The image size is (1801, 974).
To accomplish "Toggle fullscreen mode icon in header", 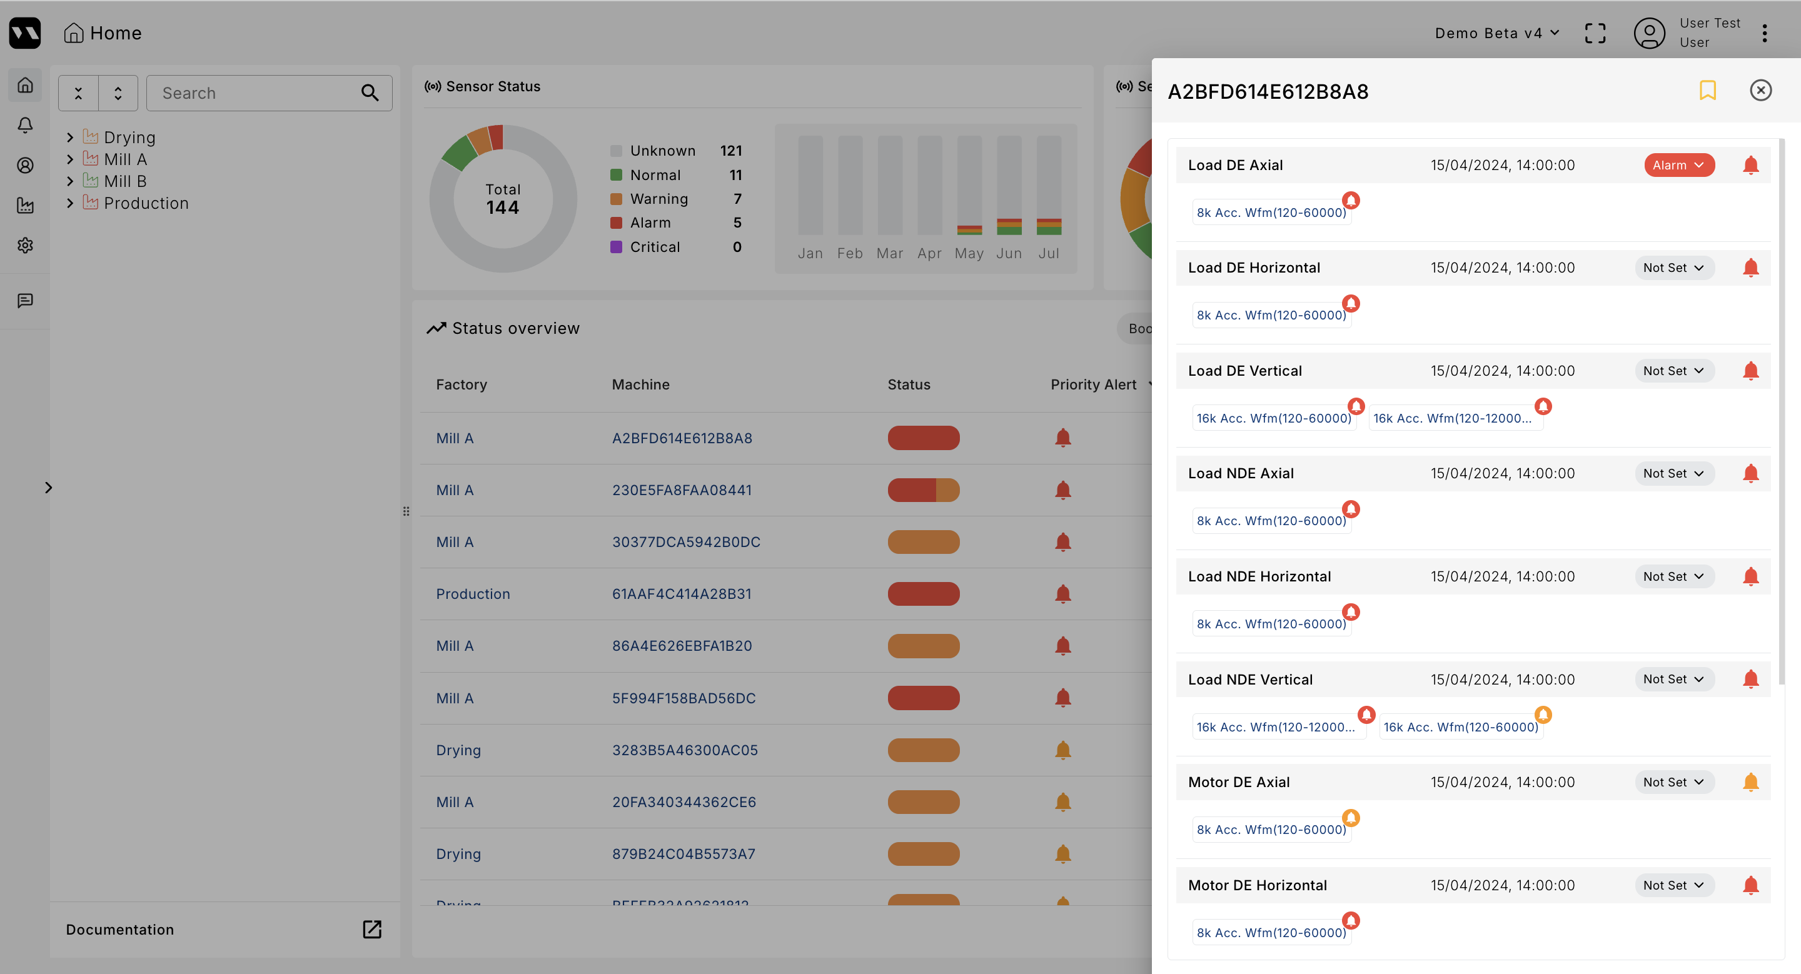I will [1595, 33].
